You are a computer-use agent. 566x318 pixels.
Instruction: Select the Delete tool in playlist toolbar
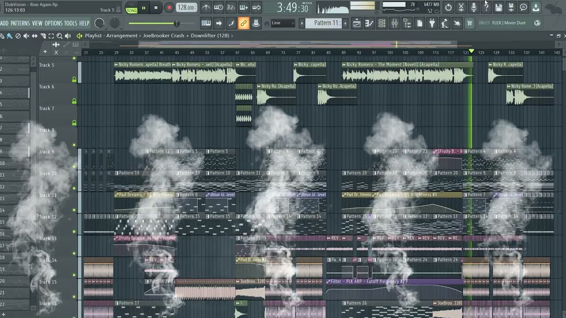tap(18, 36)
